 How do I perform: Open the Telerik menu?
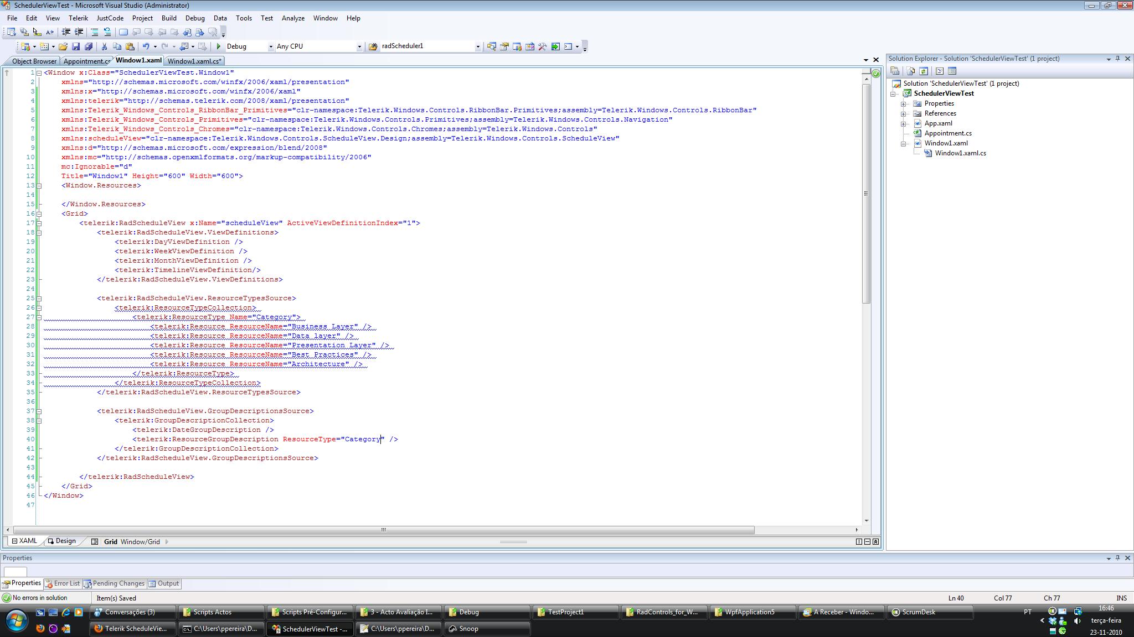pyautogui.click(x=78, y=18)
